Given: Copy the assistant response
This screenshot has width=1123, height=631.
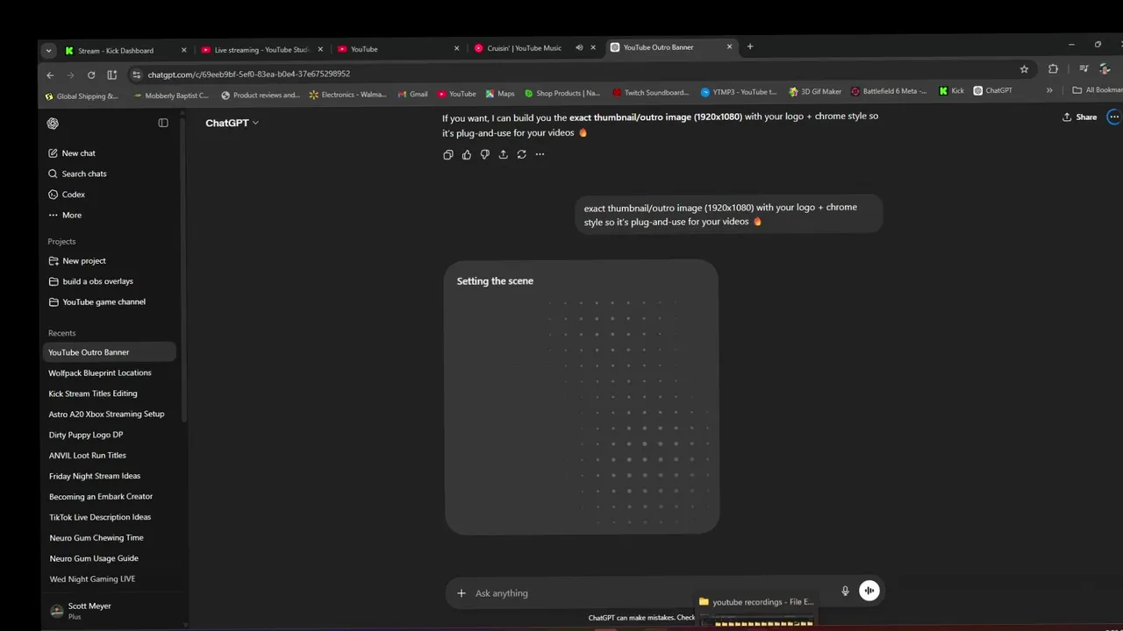Looking at the screenshot, I should click(x=448, y=154).
